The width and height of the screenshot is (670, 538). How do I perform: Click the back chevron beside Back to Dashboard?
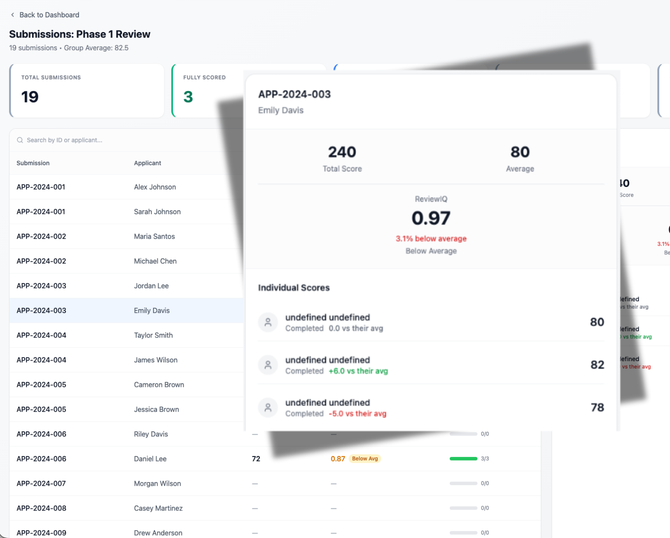12,14
